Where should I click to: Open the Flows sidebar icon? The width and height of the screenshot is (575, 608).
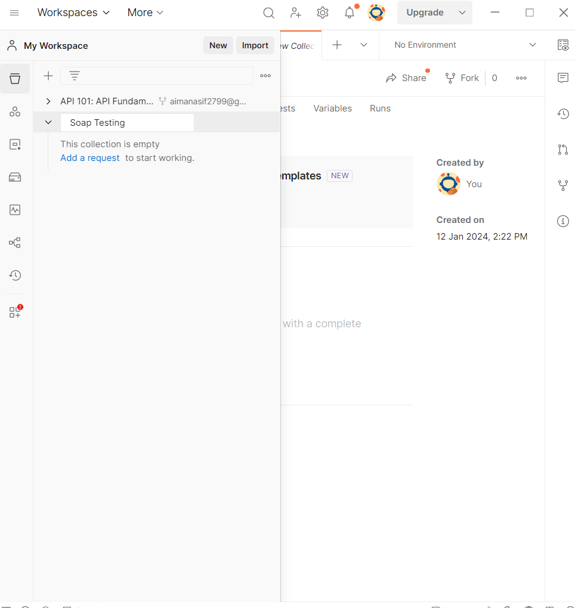pyautogui.click(x=15, y=243)
